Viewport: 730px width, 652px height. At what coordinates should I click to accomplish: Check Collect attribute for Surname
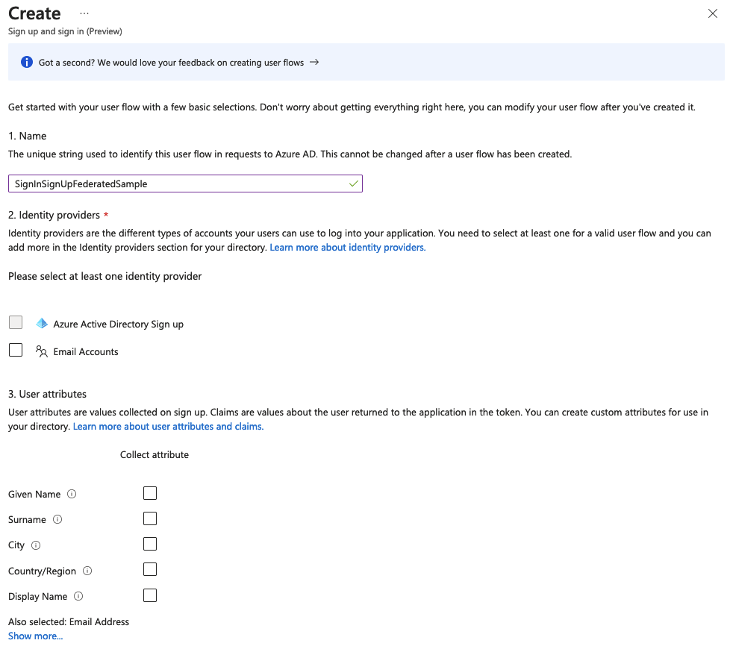click(150, 518)
